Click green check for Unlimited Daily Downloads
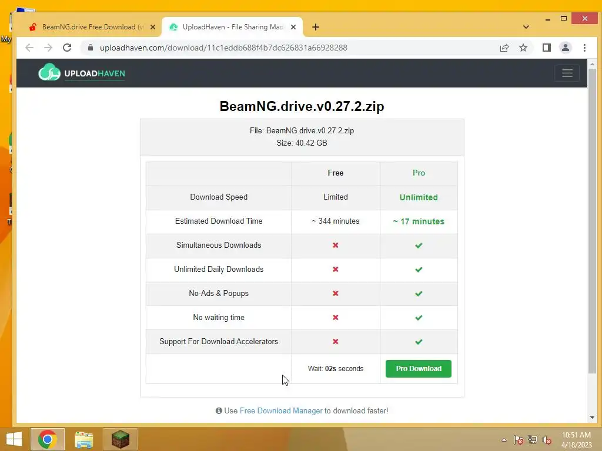 pyautogui.click(x=419, y=270)
